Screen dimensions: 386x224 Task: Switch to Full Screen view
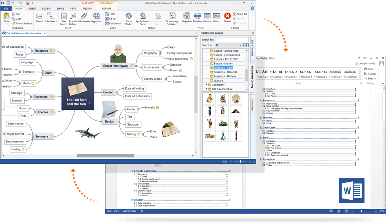[113, 23]
